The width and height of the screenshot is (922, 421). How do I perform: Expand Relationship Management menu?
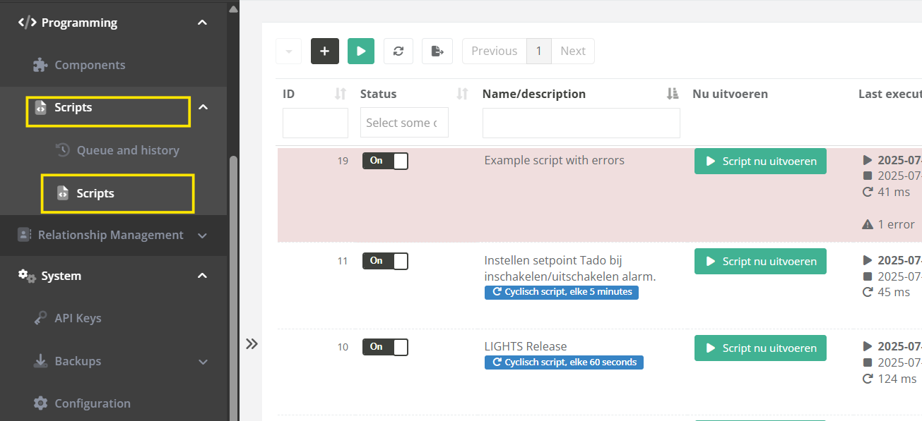tap(202, 235)
